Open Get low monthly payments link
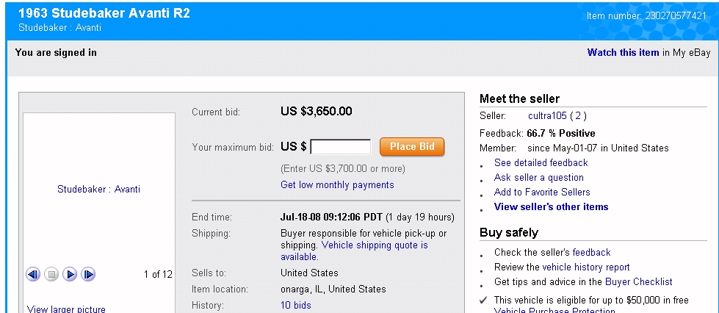 [x=337, y=185]
